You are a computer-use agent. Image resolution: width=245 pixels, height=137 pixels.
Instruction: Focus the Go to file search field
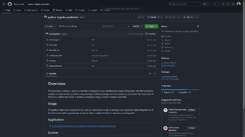point(115,26)
